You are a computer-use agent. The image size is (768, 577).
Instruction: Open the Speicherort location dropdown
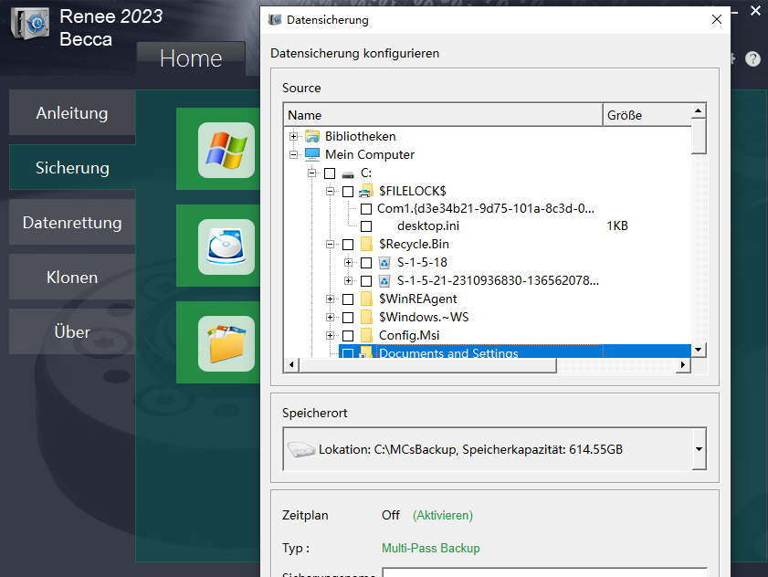(699, 449)
